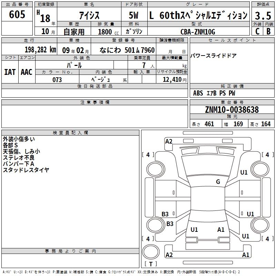Click the sales point "パワースライドドア"
The height and width of the screenshot is (276, 276).
213,56
